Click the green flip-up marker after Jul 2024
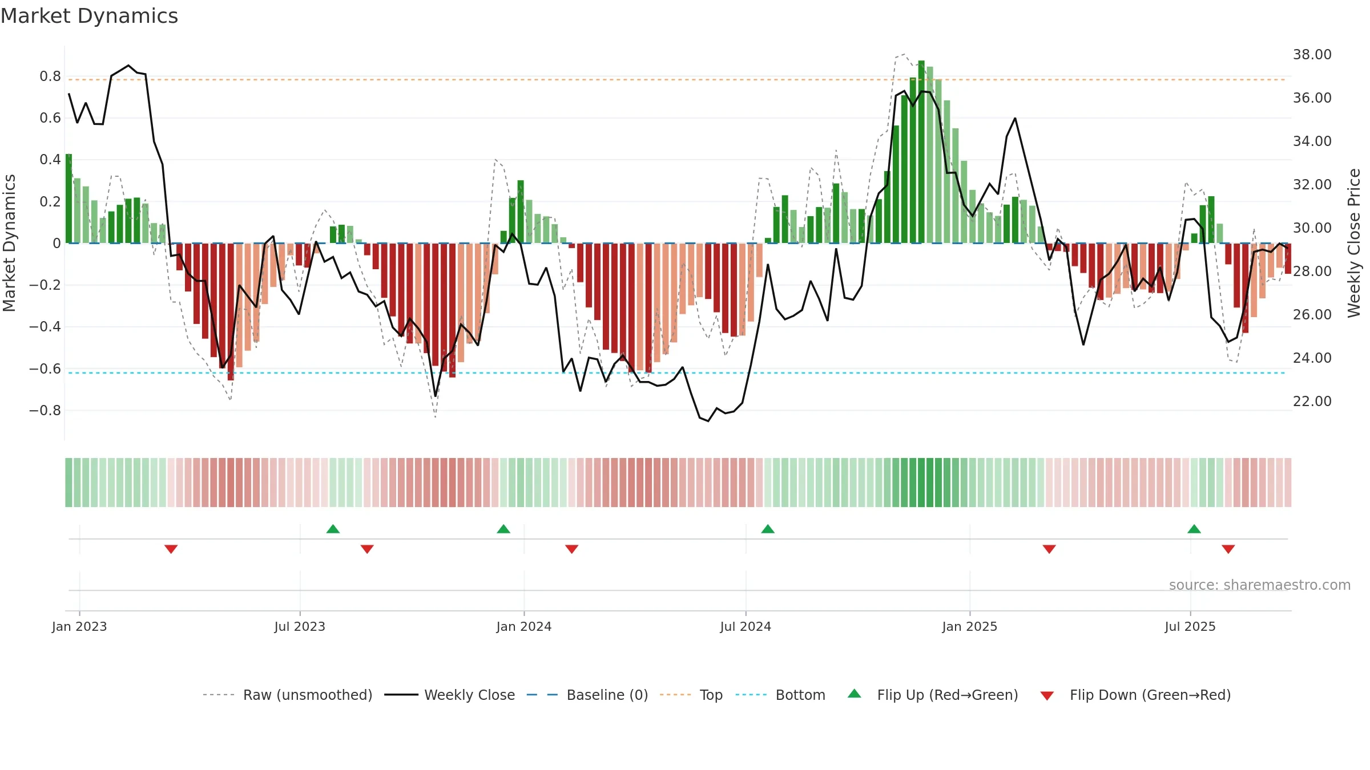 click(x=768, y=529)
